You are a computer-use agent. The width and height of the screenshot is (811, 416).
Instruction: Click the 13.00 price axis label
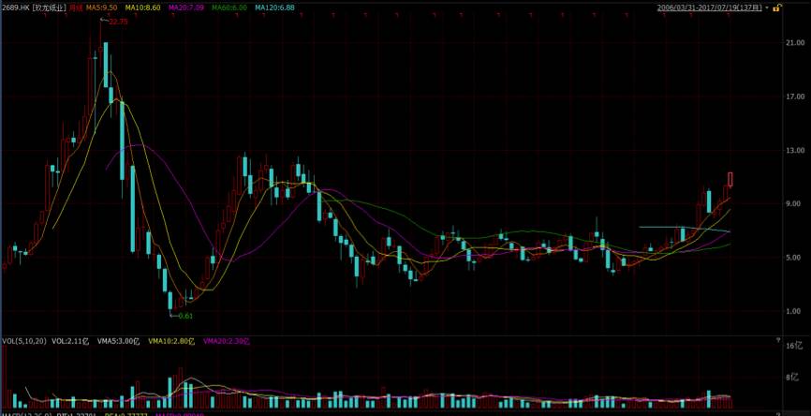pyautogui.click(x=796, y=150)
